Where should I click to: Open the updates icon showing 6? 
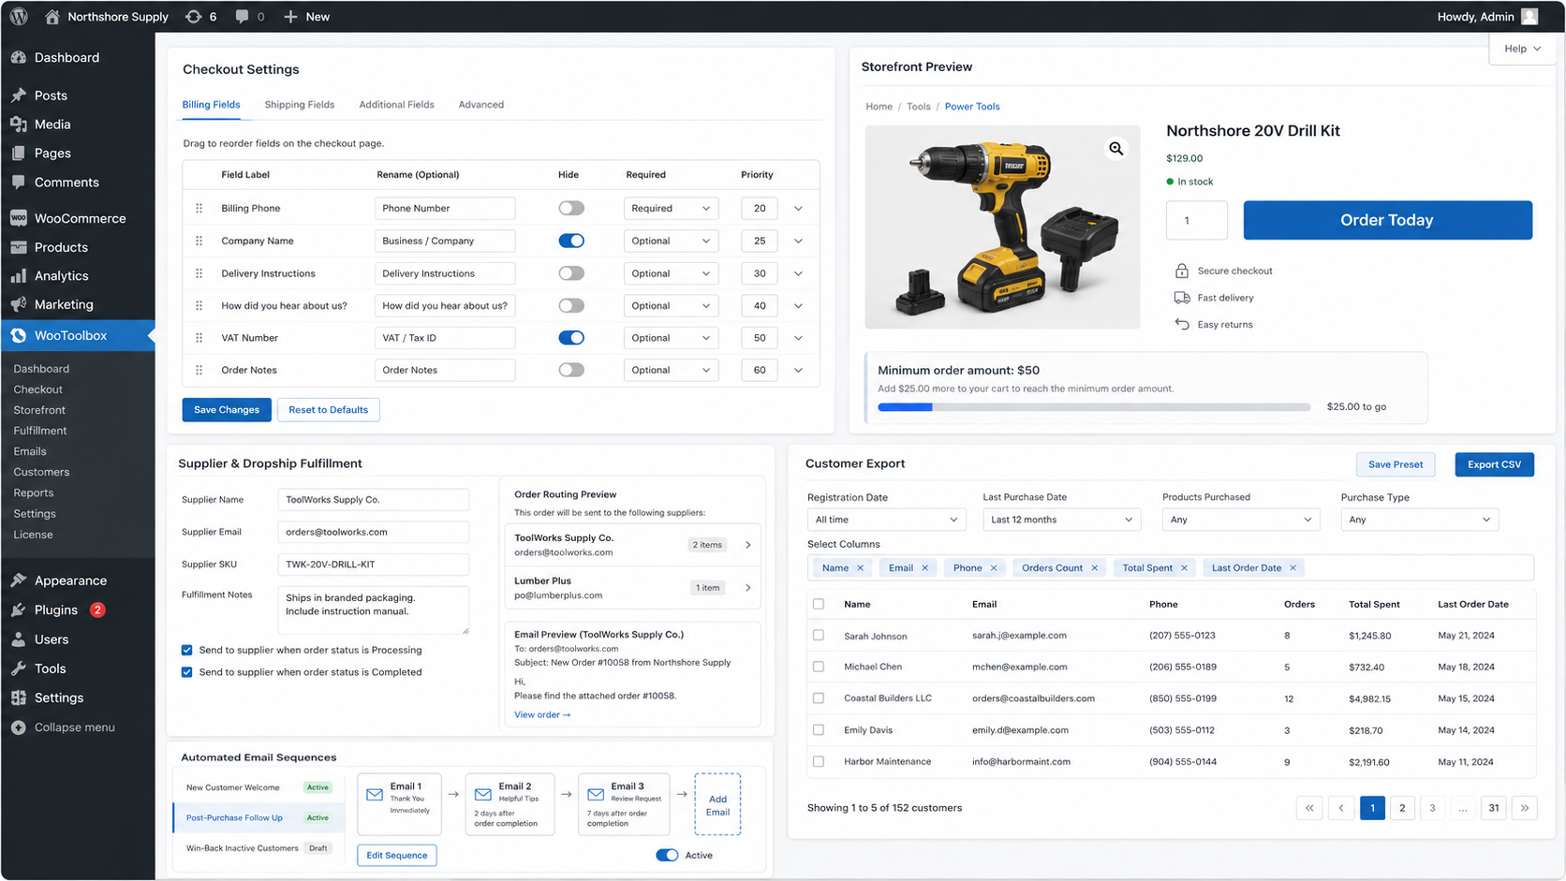click(x=194, y=16)
